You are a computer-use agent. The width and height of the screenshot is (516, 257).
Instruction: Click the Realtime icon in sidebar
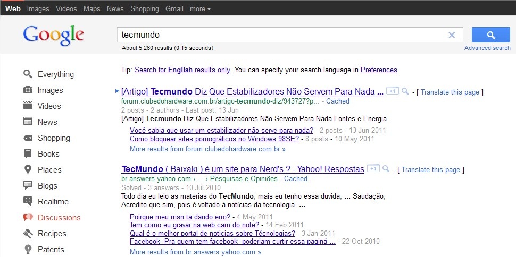pos(28,201)
